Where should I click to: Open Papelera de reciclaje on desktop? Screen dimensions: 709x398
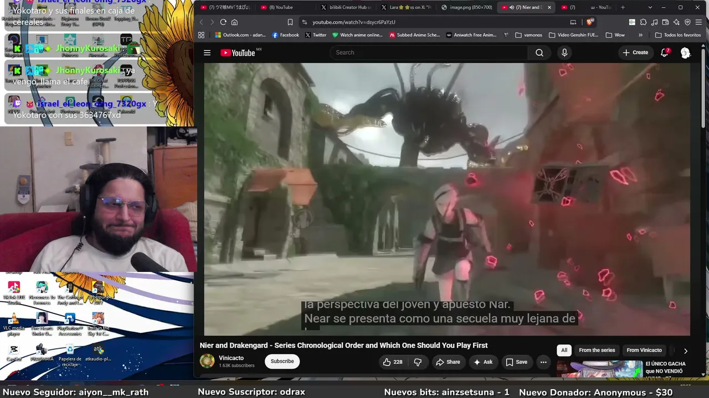tap(70, 355)
